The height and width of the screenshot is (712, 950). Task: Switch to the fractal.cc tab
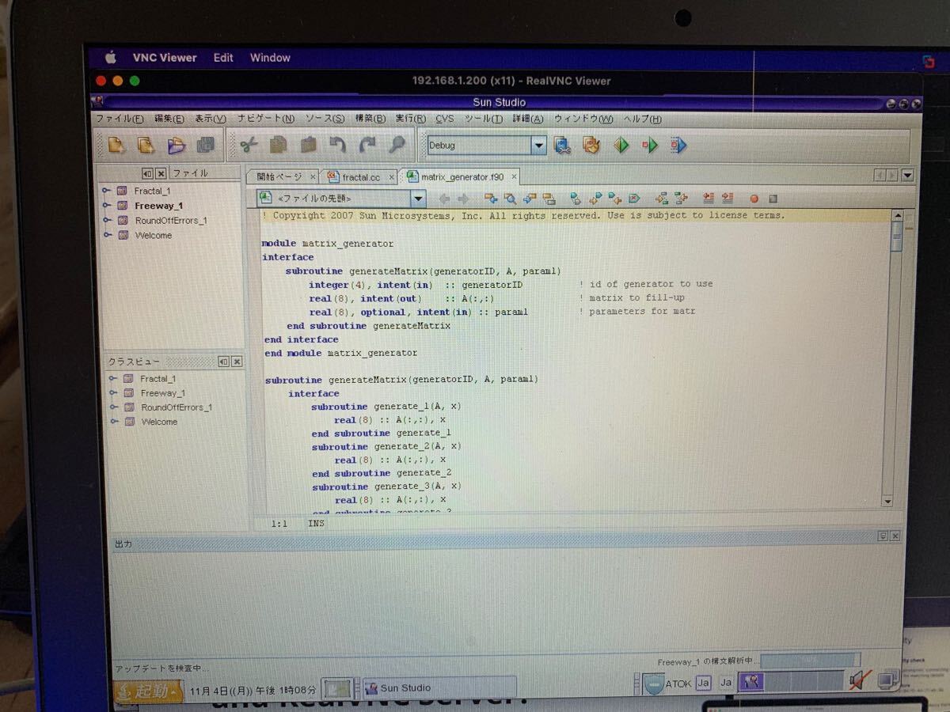tap(362, 177)
